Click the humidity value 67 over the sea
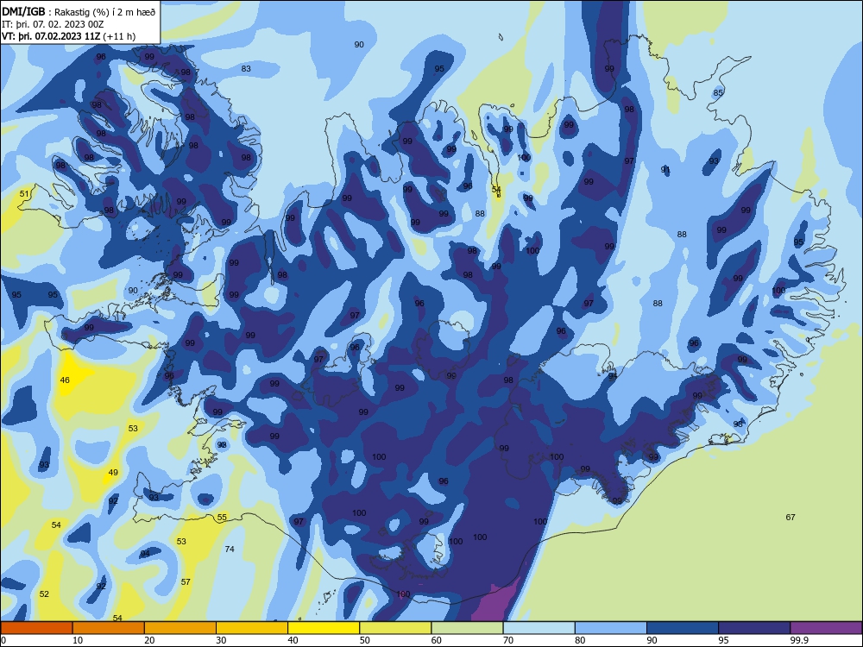This screenshot has width=863, height=647. [x=791, y=517]
